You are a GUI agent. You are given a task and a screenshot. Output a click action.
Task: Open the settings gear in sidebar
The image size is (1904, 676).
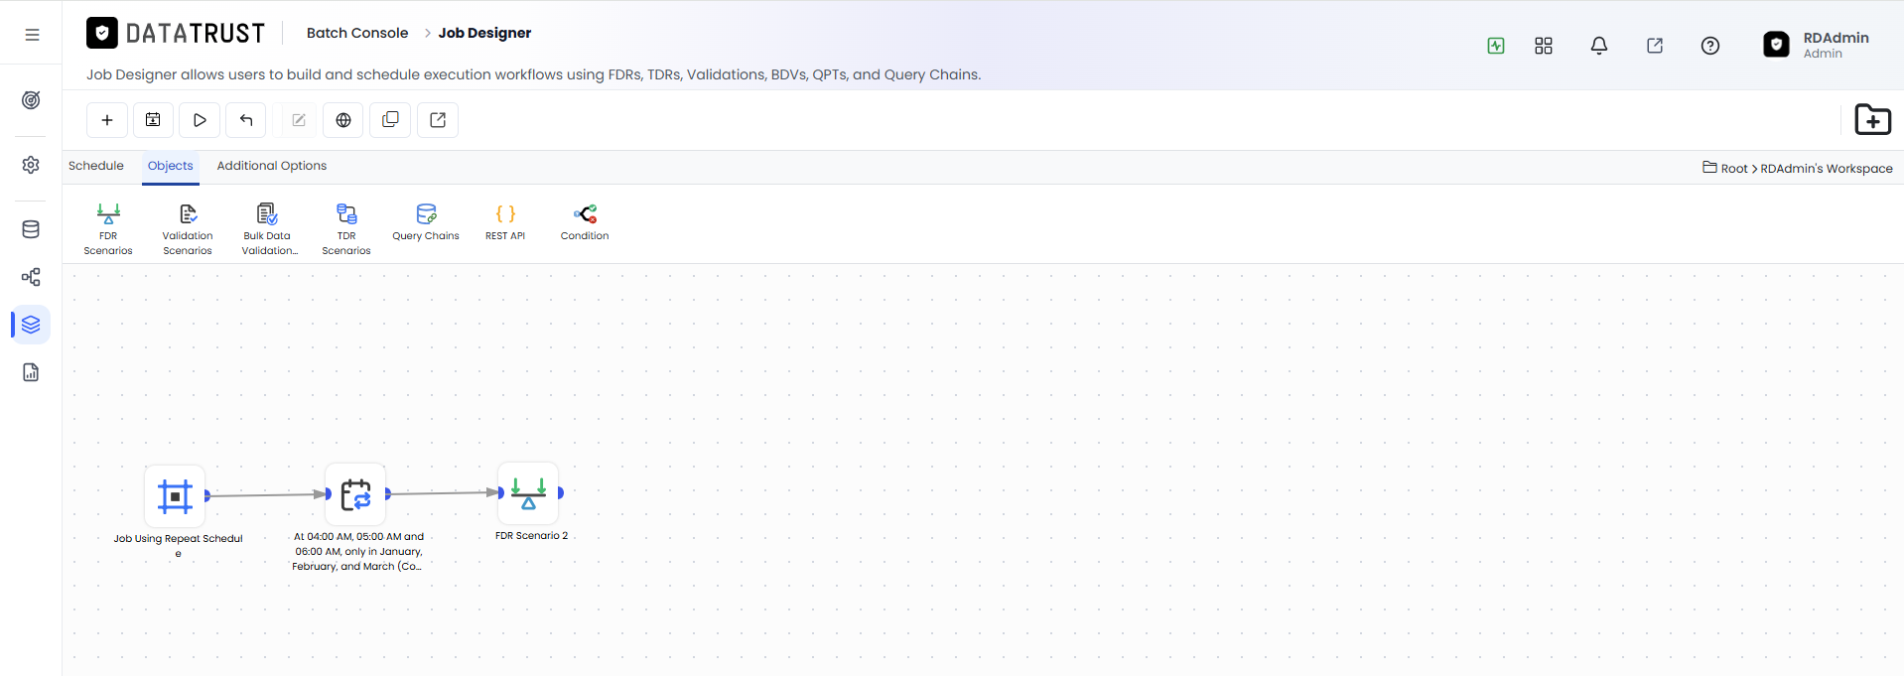coord(31,165)
